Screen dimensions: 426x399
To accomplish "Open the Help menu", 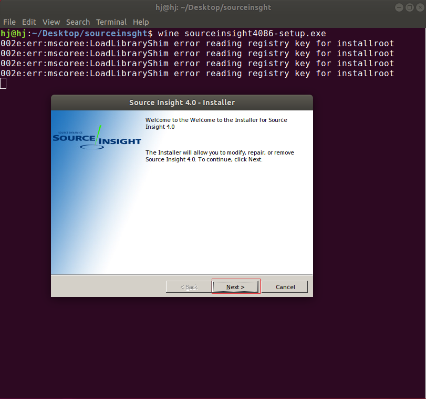I will point(141,22).
